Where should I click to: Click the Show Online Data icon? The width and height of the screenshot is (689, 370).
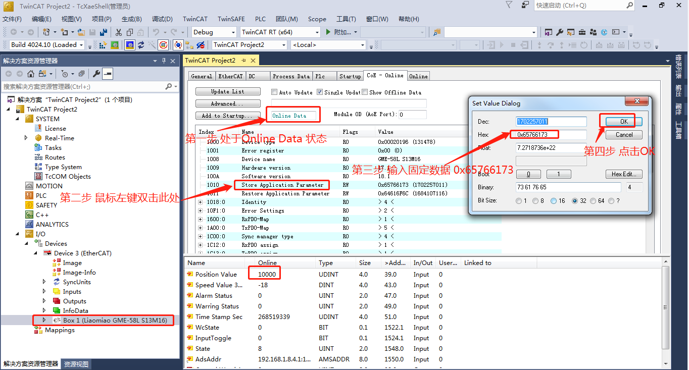pos(178,45)
